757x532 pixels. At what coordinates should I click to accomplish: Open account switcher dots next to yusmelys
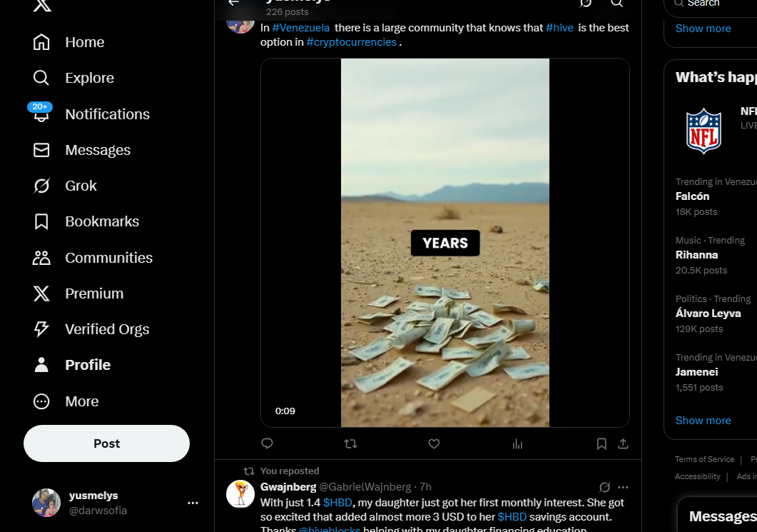coord(193,503)
